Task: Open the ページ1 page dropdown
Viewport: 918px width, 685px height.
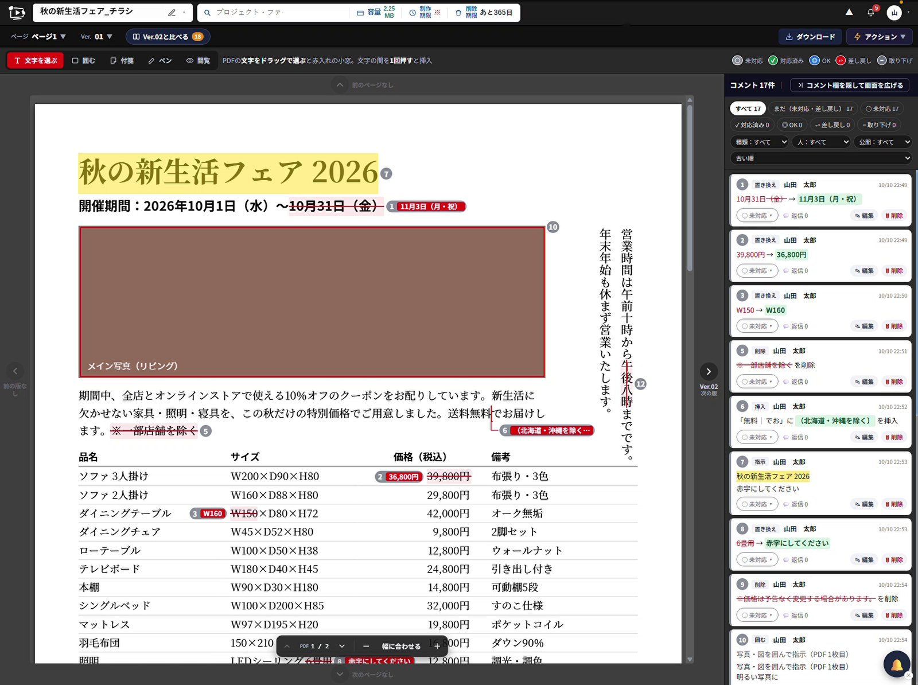Action: [38, 37]
